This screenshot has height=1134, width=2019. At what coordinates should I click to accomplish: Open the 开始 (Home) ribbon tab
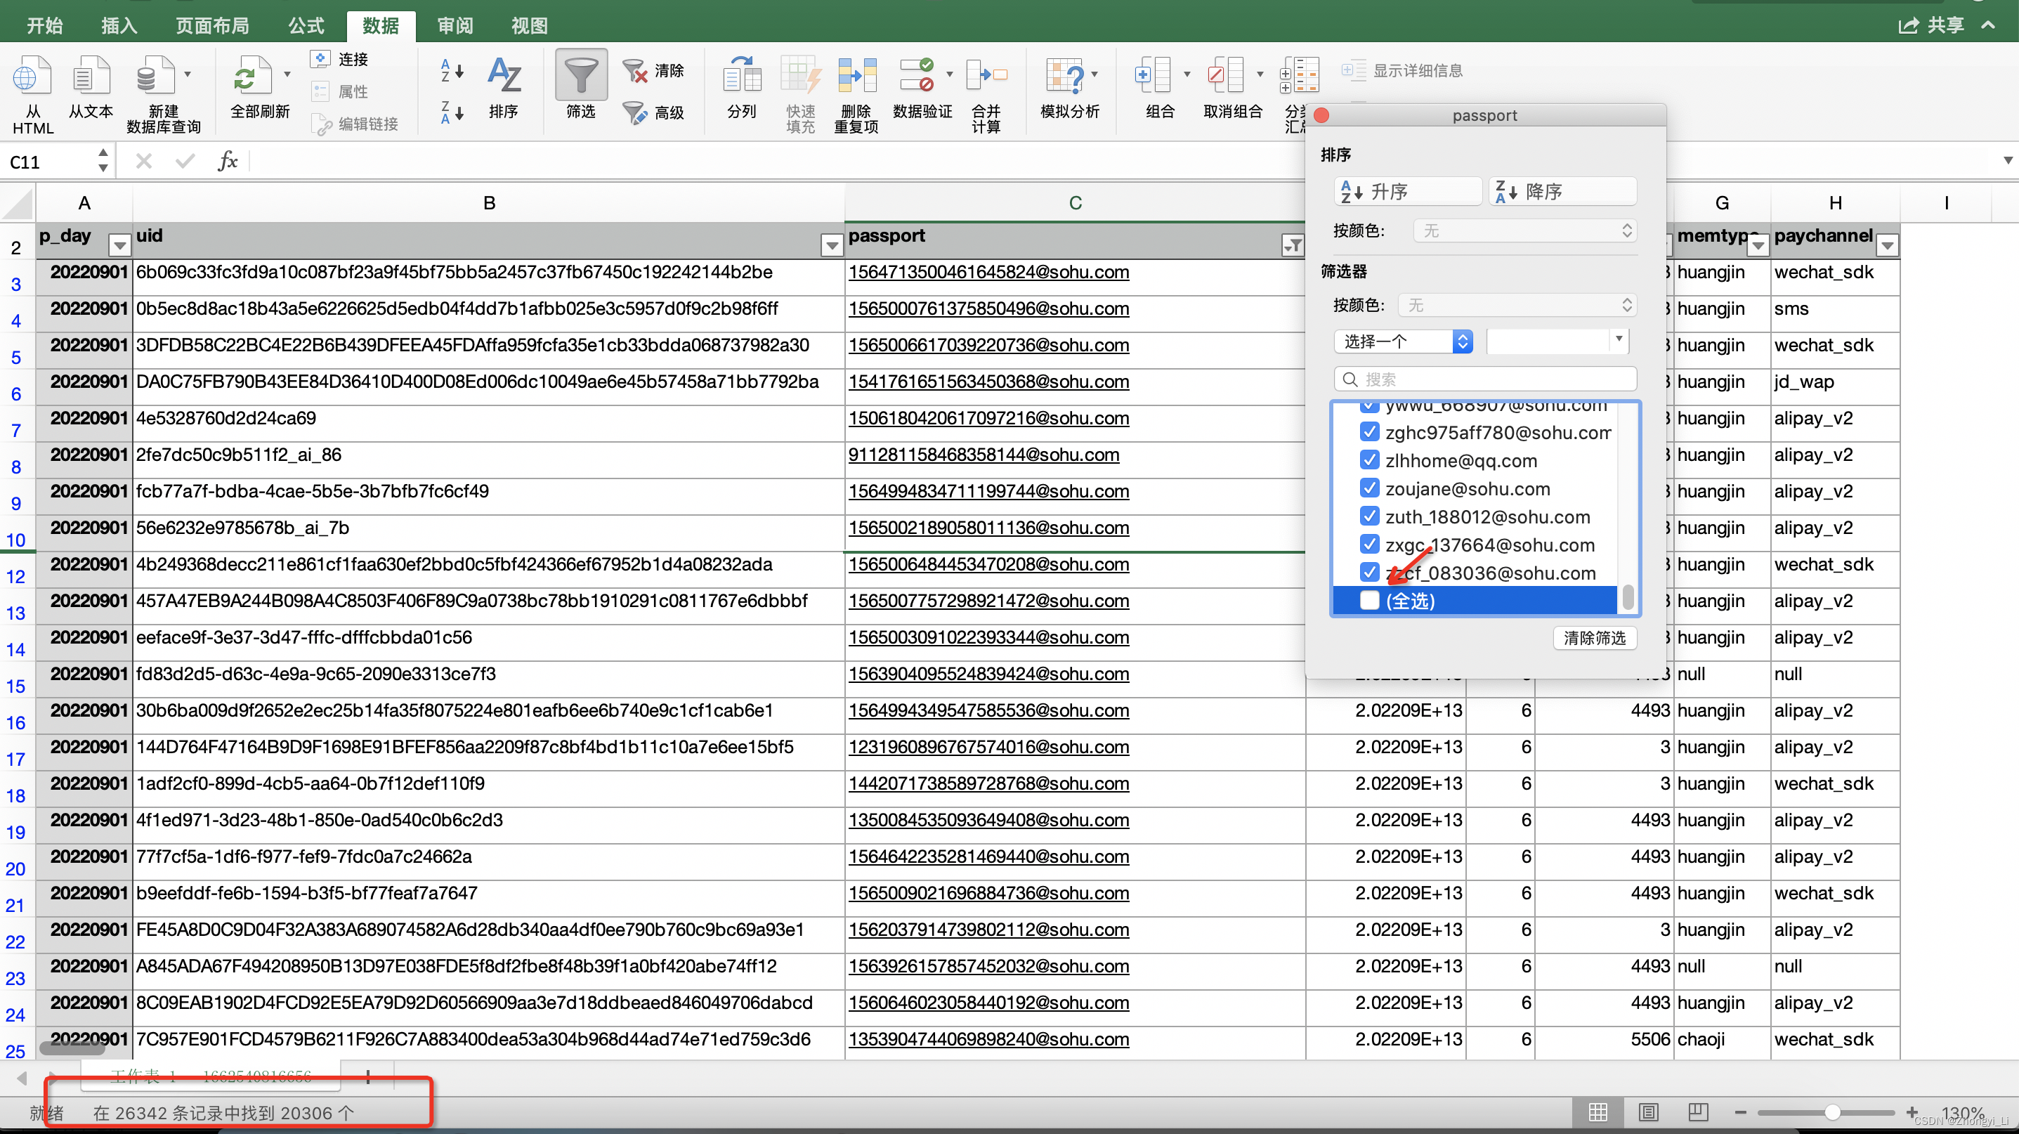tap(45, 26)
